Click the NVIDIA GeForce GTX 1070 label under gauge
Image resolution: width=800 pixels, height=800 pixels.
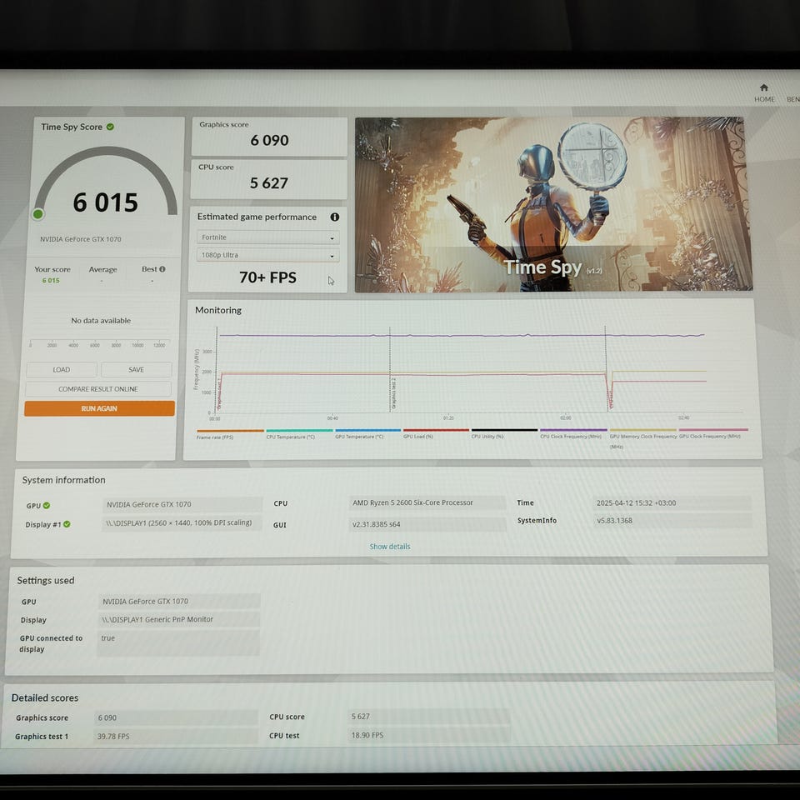pyautogui.click(x=81, y=239)
